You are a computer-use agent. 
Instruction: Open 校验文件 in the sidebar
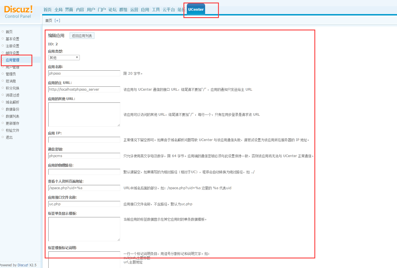(x=12, y=130)
